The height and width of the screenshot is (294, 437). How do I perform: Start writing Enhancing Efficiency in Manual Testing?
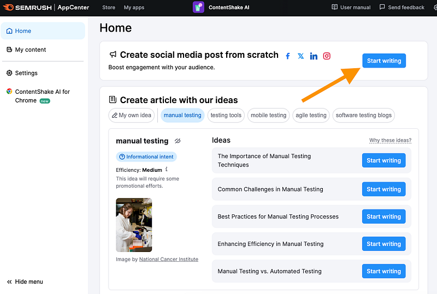coord(384,244)
